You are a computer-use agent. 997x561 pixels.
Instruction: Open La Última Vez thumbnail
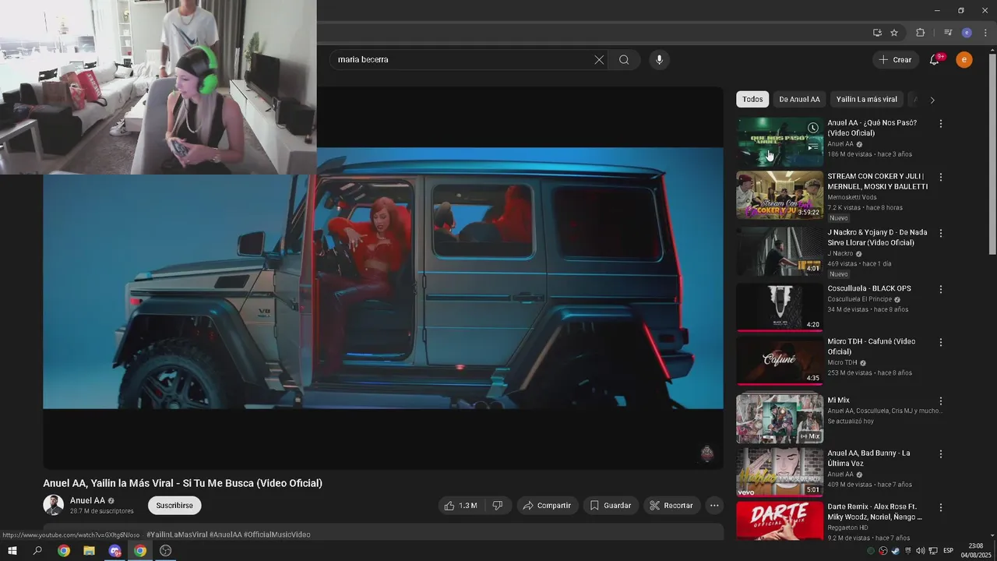(x=780, y=472)
